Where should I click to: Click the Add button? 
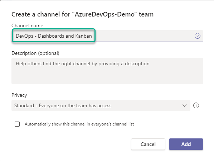coord(186,144)
